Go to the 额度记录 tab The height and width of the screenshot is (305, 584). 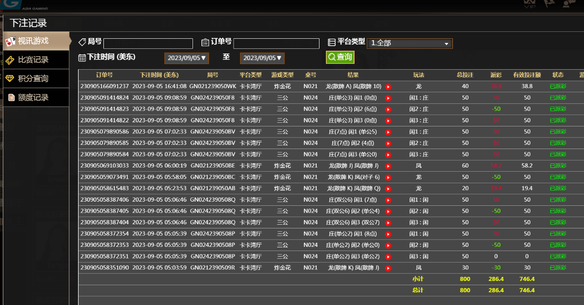coord(33,98)
